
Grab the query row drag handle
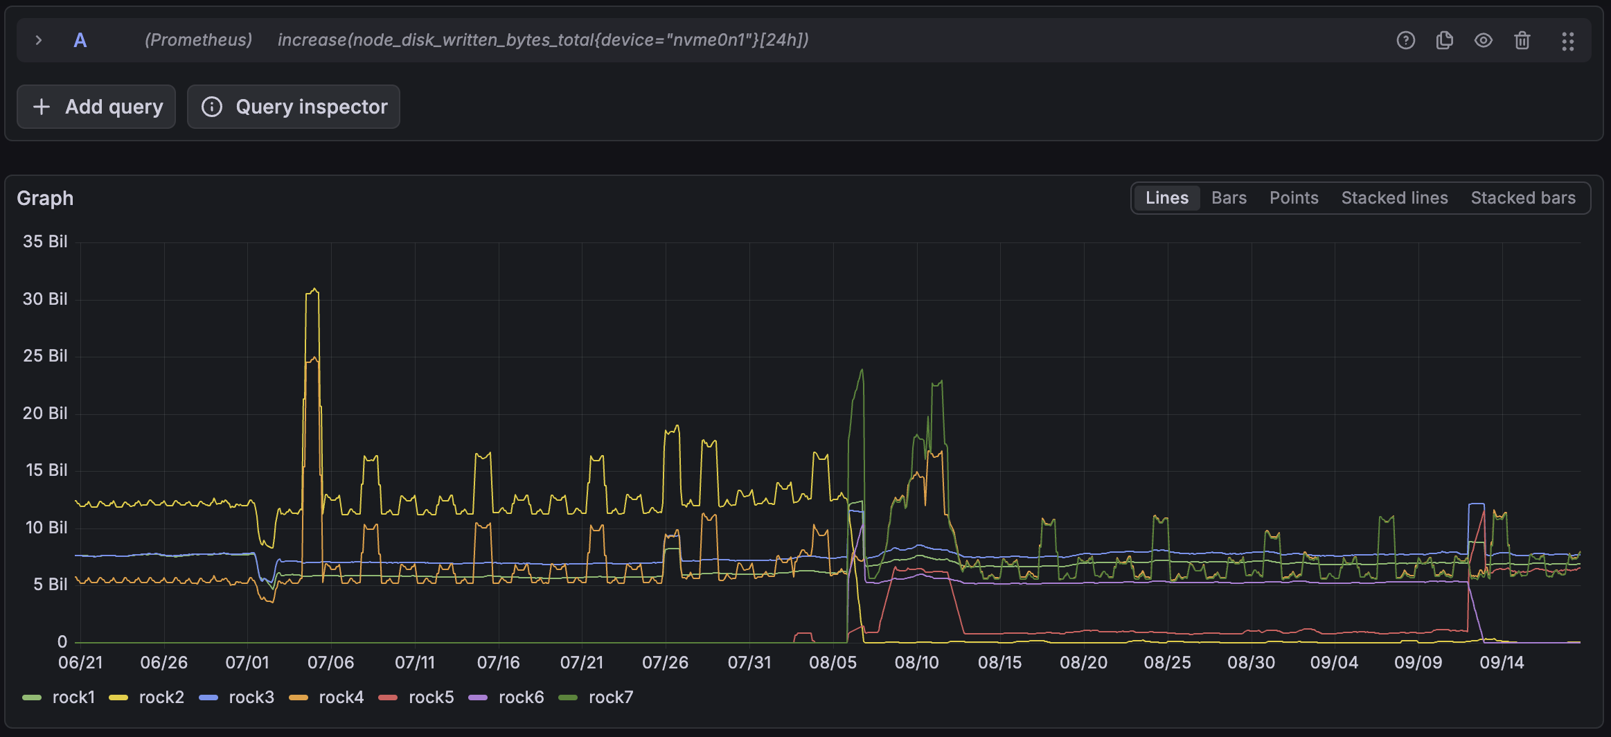click(1568, 41)
